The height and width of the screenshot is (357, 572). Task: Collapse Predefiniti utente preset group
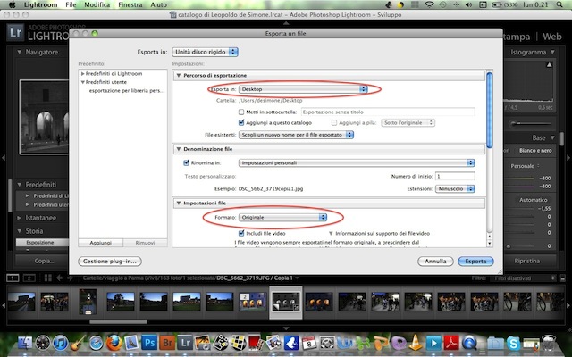click(x=83, y=82)
